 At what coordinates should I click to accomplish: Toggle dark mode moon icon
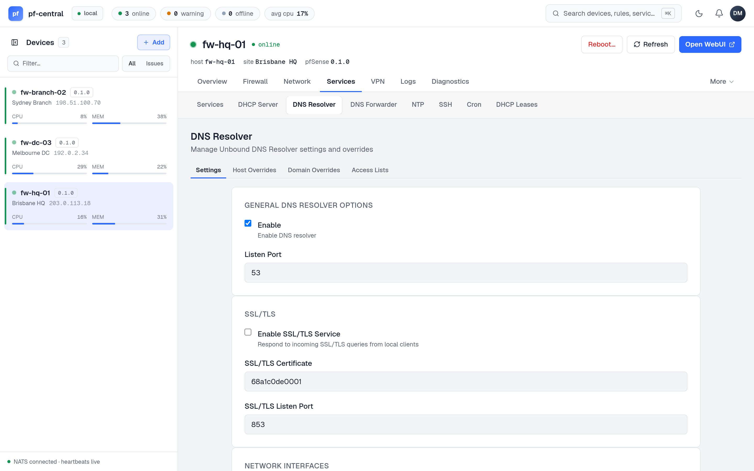(699, 13)
